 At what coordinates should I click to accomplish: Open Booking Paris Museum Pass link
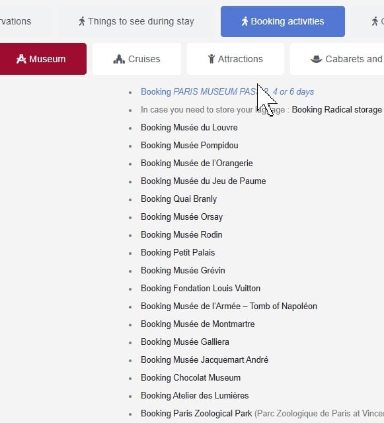[227, 92]
